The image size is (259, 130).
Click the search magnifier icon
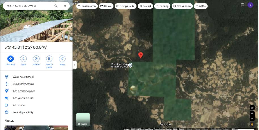[x=56, y=6]
